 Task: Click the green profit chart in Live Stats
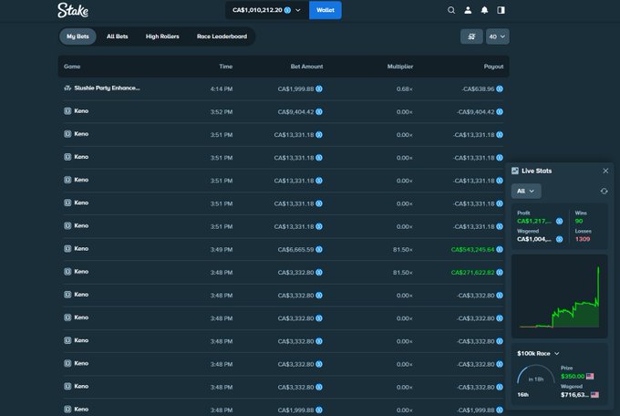pyautogui.click(x=560, y=296)
